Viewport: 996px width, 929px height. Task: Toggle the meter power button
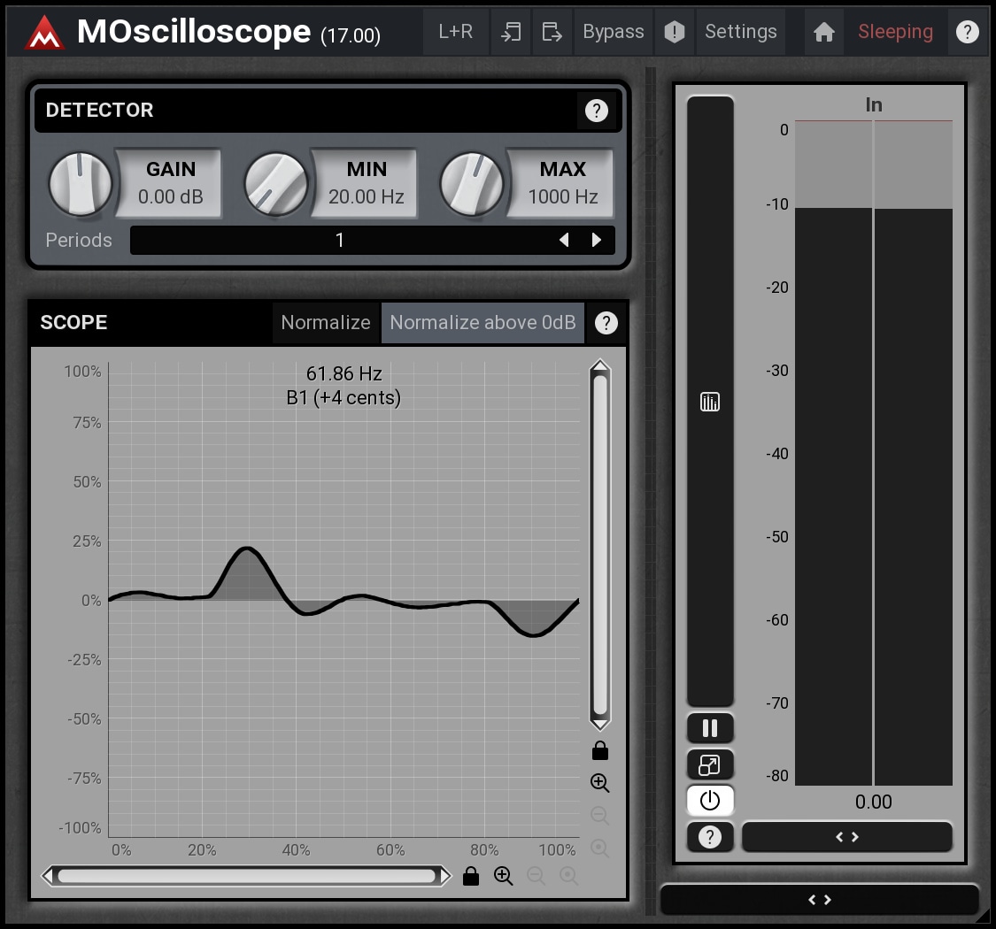[710, 801]
